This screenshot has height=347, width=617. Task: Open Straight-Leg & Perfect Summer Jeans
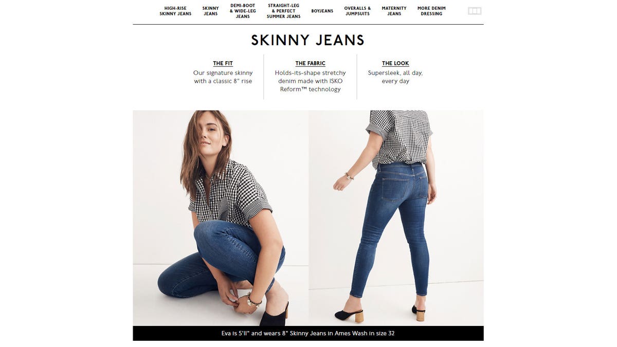click(283, 11)
